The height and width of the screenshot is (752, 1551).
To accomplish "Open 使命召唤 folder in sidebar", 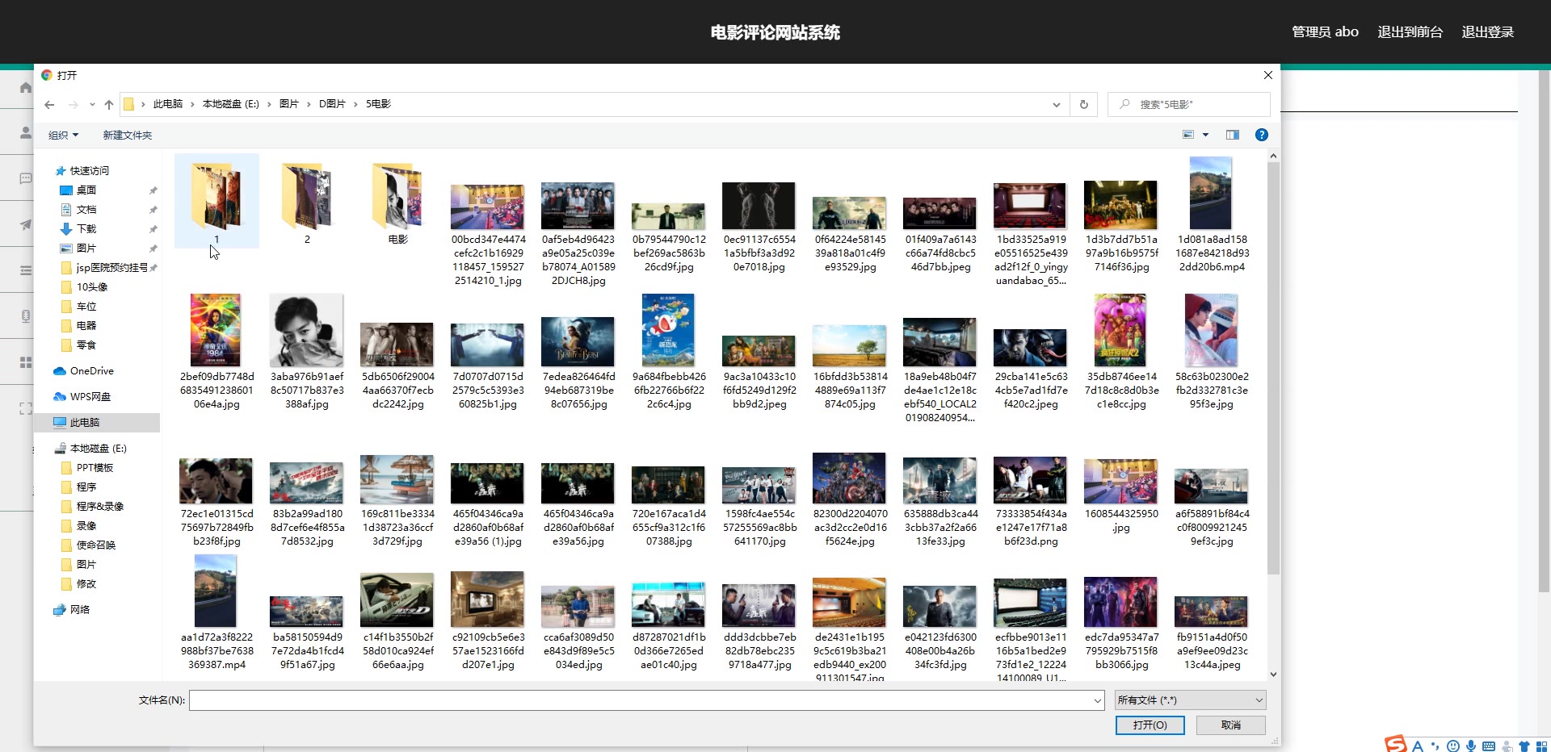I will click(x=96, y=545).
